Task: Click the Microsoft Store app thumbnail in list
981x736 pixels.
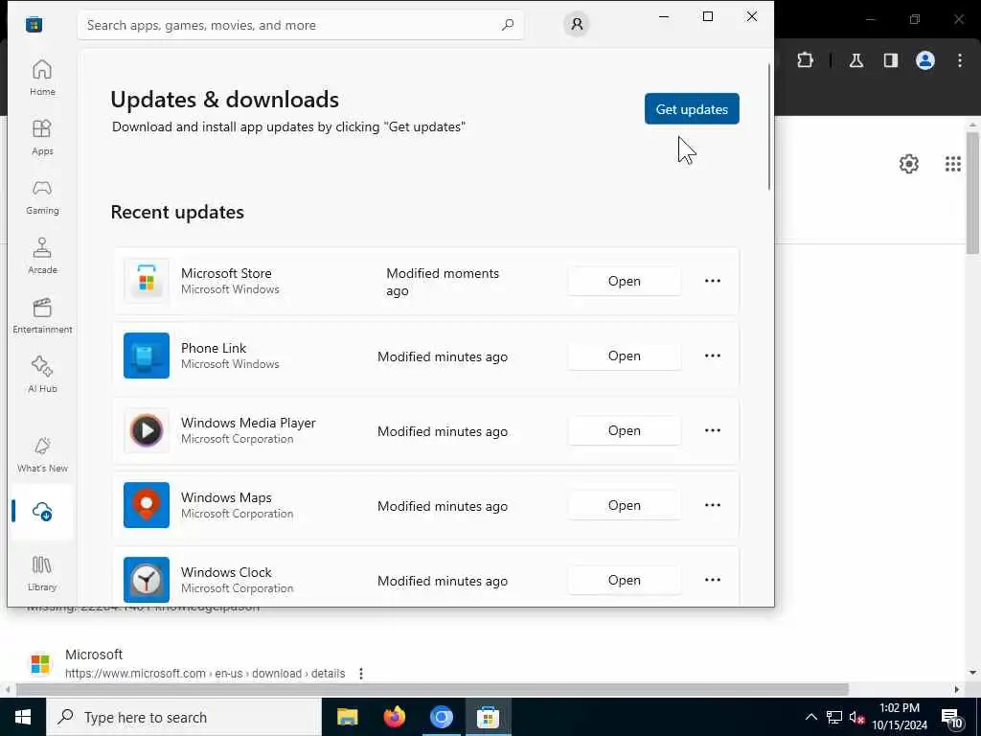Action: click(x=147, y=281)
